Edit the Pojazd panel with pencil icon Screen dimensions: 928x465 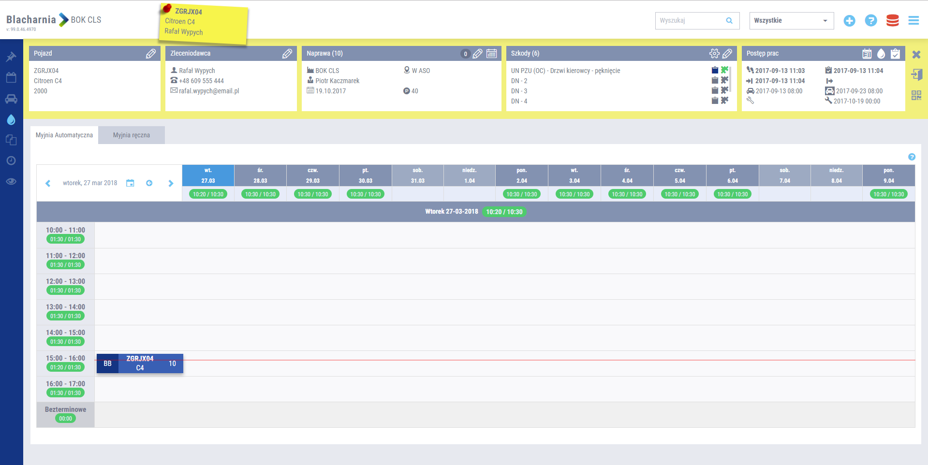[151, 54]
